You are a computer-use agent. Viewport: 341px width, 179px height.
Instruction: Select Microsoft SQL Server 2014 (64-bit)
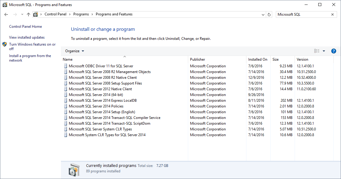click(96, 95)
